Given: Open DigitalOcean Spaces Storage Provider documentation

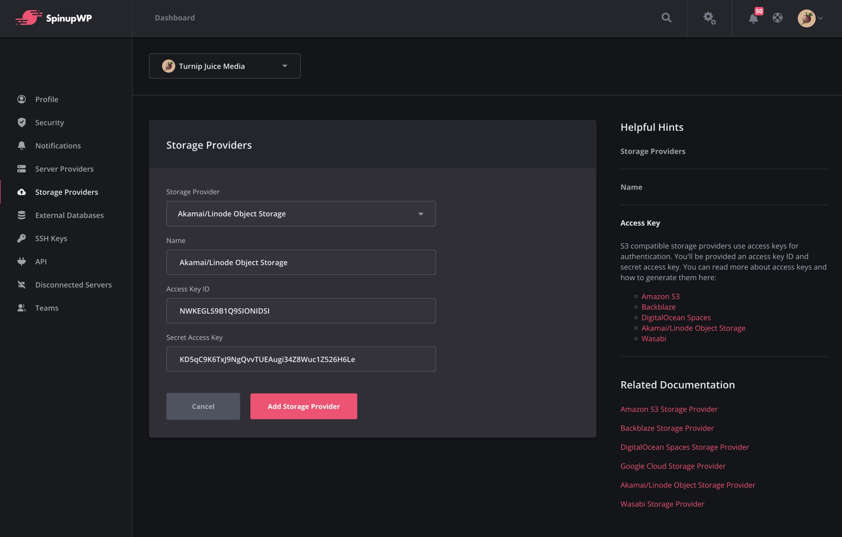Looking at the screenshot, I should coord(684,447).
